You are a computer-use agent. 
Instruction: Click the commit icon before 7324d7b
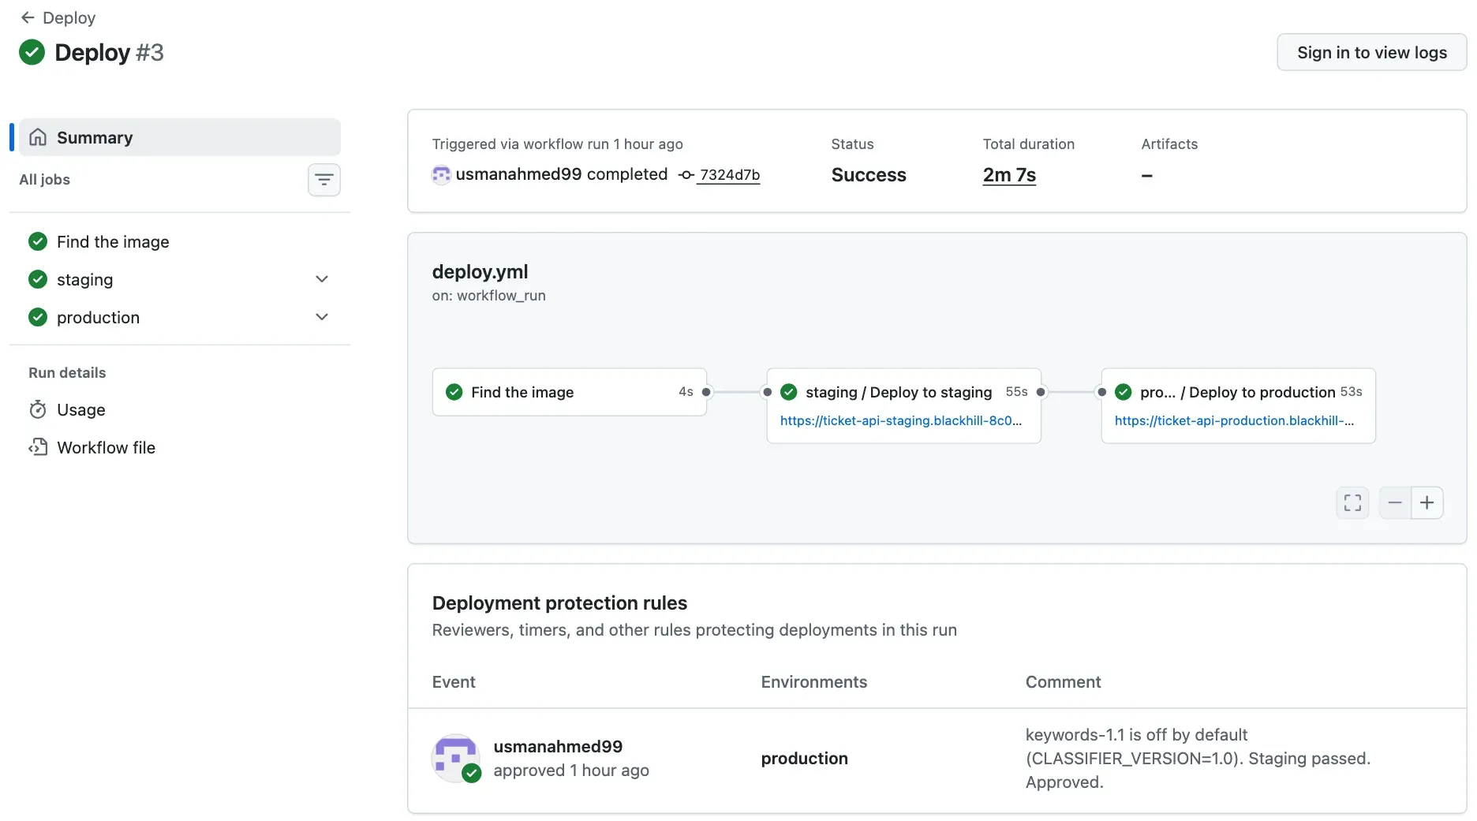[686, 175]
